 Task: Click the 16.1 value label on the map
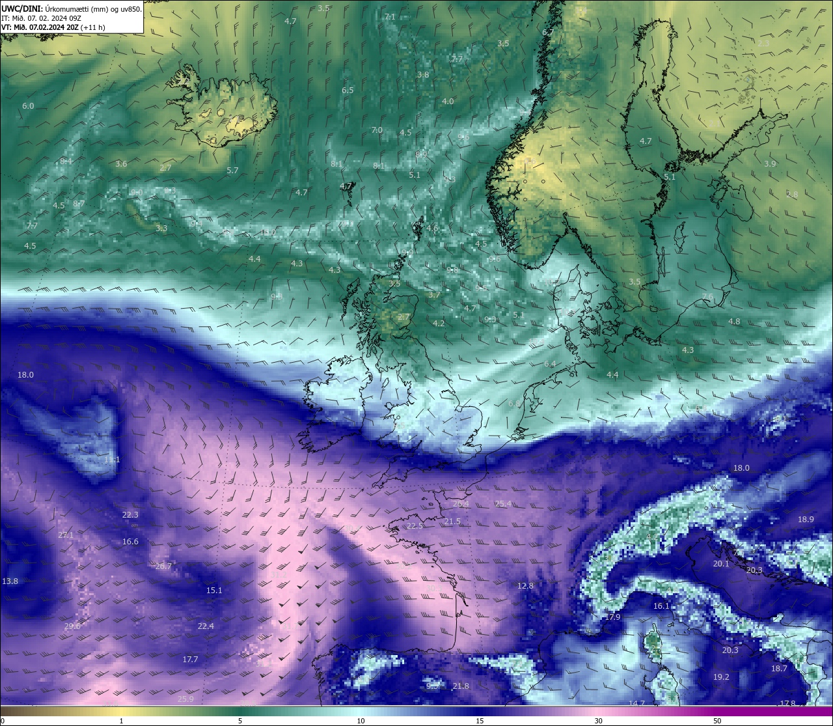coord(661,606)
